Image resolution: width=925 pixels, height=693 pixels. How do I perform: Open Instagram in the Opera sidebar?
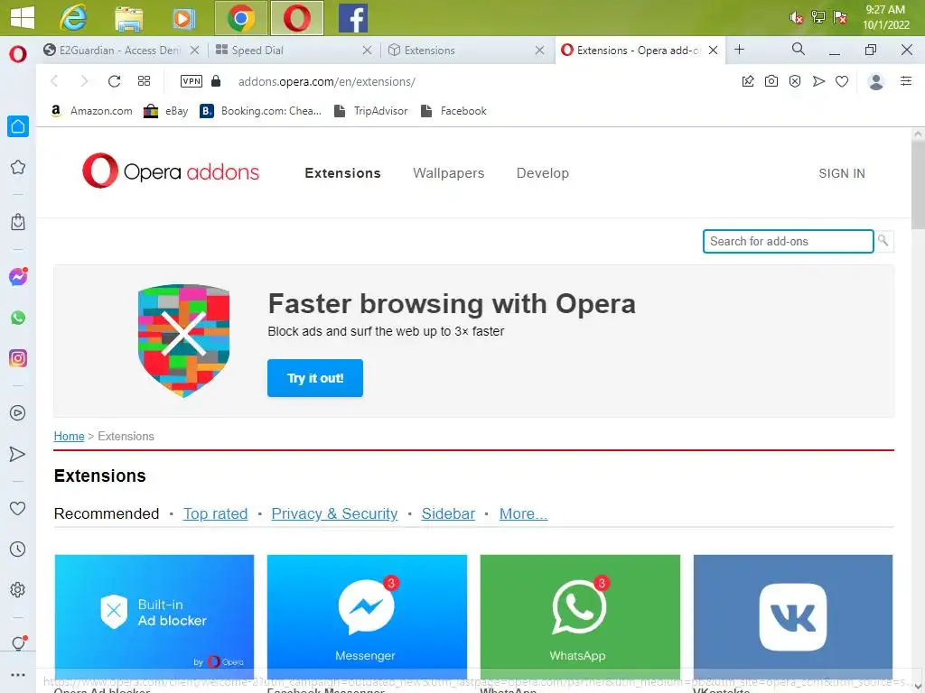(x=18, y=358)
